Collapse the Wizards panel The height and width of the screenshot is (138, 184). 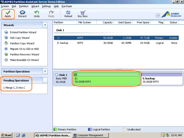(x=45, y=25)
